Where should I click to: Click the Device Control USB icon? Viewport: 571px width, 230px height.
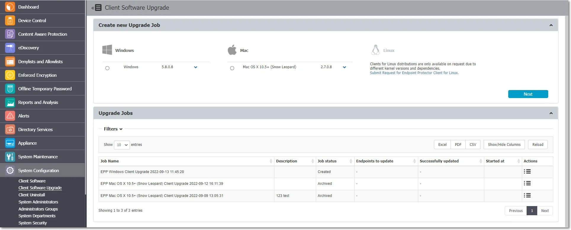pos(10,20)
